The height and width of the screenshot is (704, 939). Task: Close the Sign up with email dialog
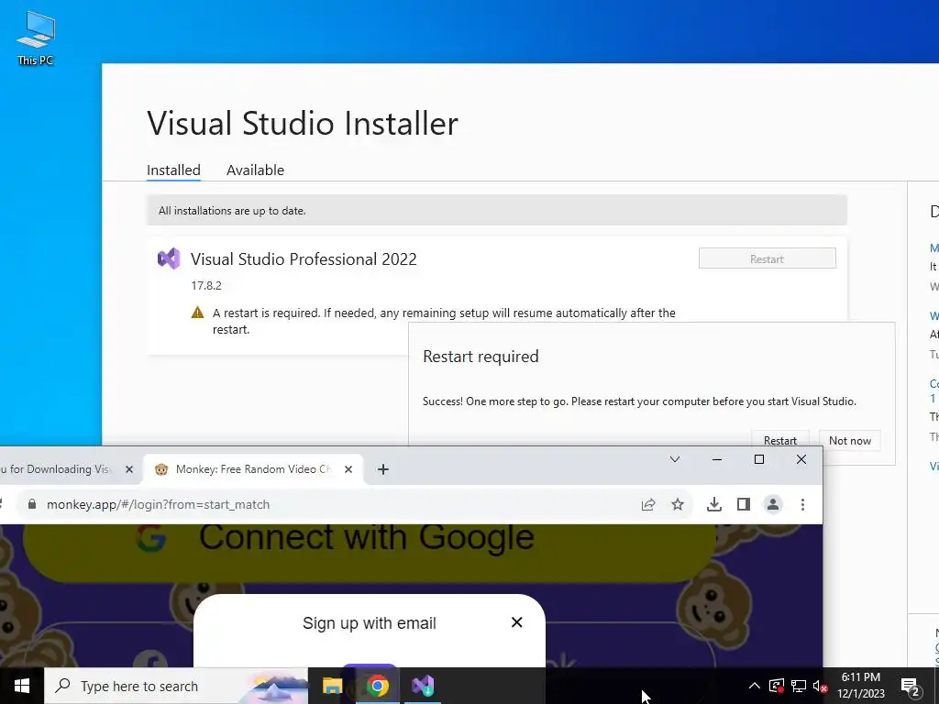tap(517, 622)
